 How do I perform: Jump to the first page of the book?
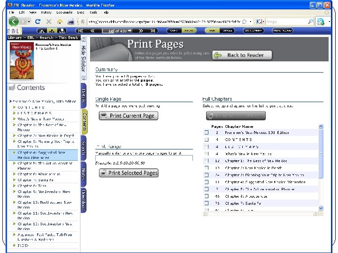pos(81,31)
